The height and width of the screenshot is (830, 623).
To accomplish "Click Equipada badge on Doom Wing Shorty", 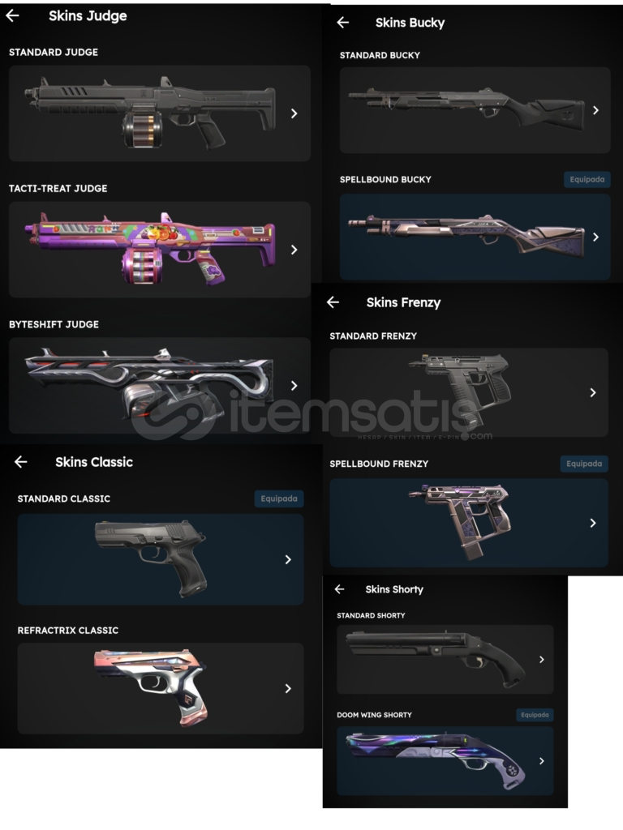I will [x=535, y=715].
